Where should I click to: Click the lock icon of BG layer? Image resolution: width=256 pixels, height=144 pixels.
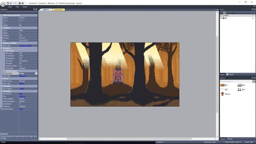click(224, 18)
